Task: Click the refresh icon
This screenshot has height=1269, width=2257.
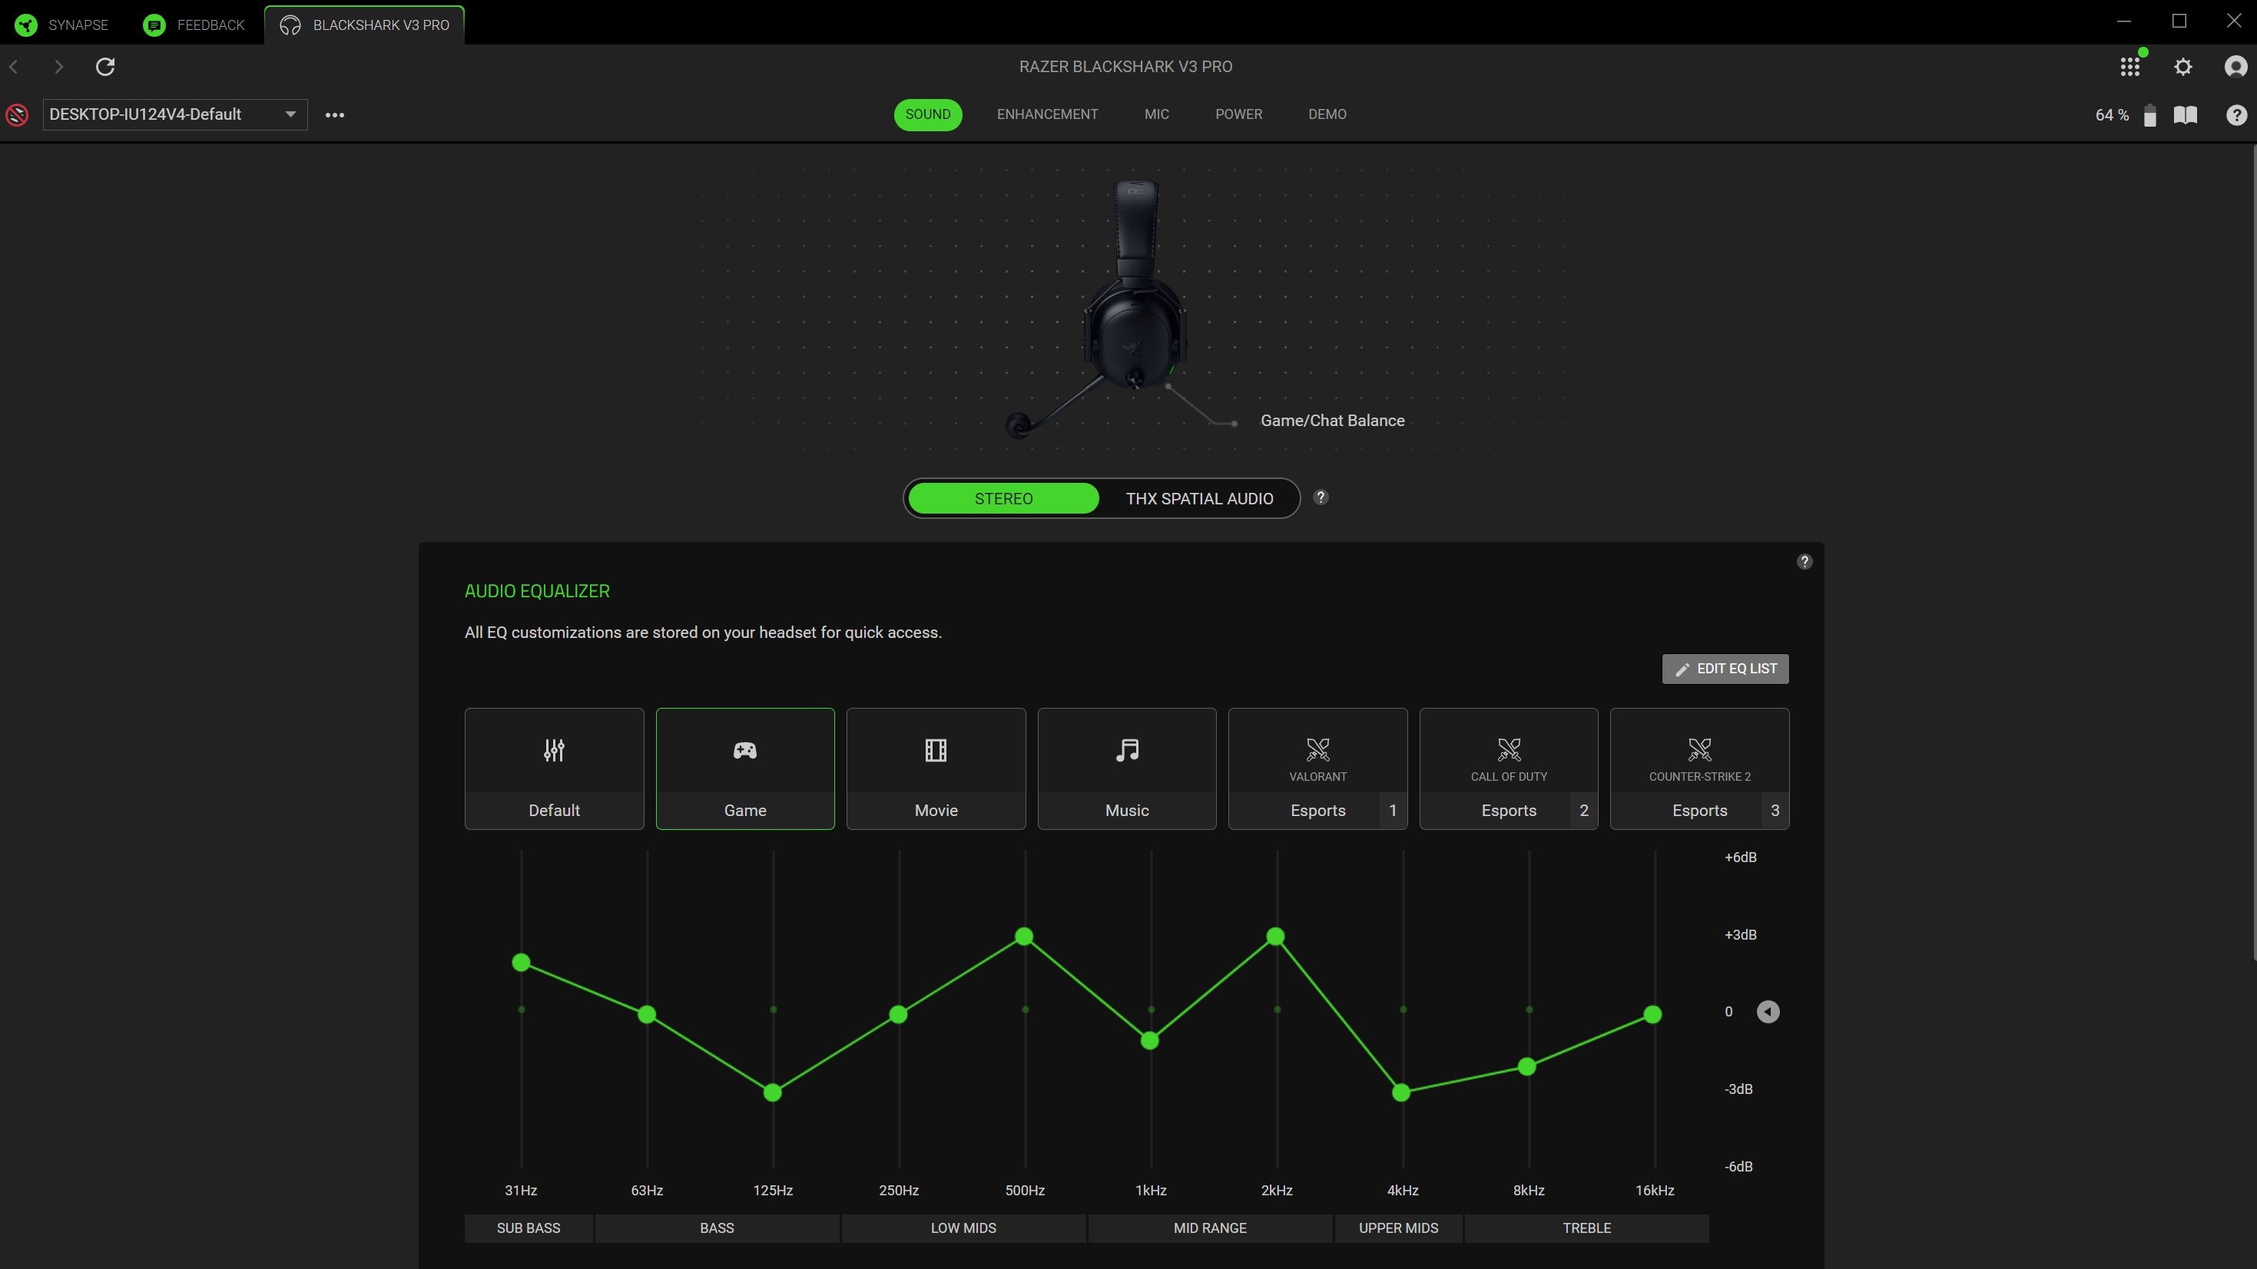Action: (x=105, y=67)
